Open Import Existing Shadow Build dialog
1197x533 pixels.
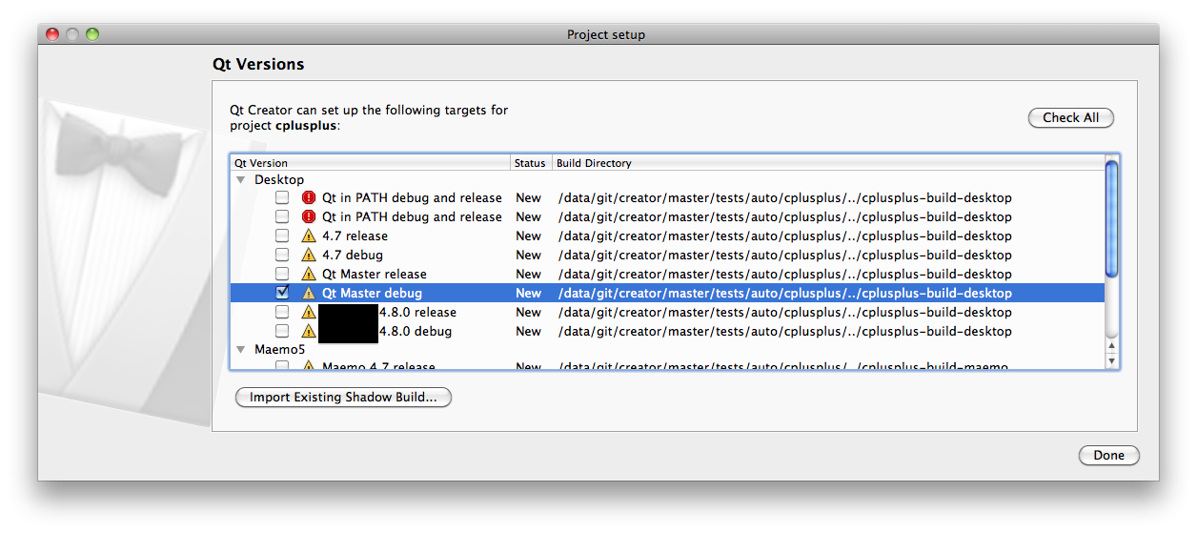tap(343, 397)
